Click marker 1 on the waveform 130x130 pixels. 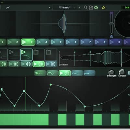[x=59, y=52]
